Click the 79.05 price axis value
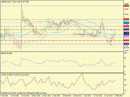Viewport: 130px width, 97px height. tap(126, 9)
